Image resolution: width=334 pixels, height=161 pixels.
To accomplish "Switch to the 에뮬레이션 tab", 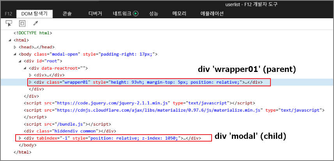I will tap(212, 14).
